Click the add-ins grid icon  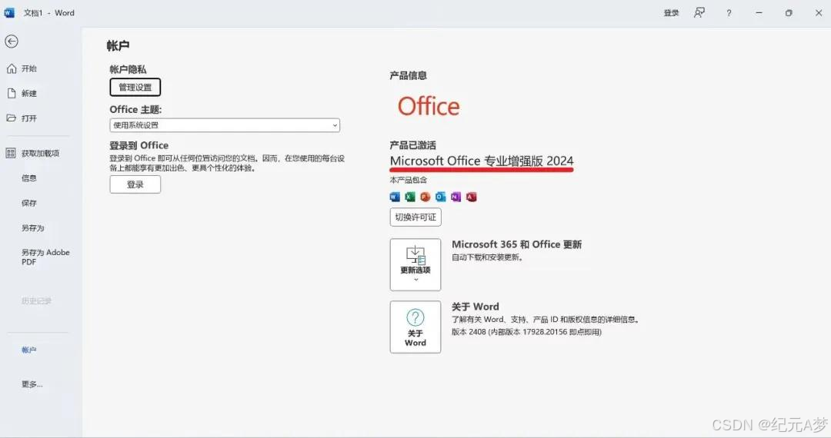coord(11,154)
